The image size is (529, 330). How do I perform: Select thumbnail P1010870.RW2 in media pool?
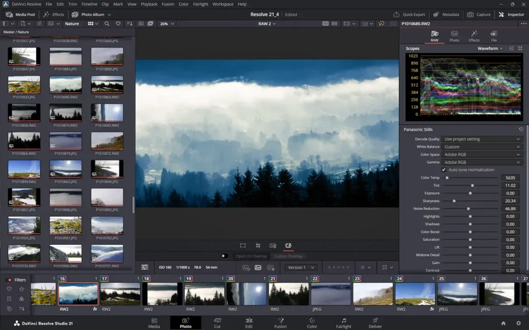pyautogui.click(x=66, y=113)
